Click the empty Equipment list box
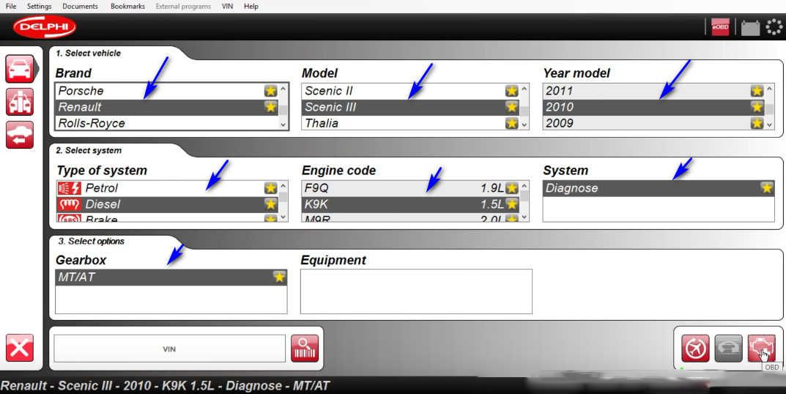Image resolution: width=786 pixels, height=394 pixels. click(416, 291)
